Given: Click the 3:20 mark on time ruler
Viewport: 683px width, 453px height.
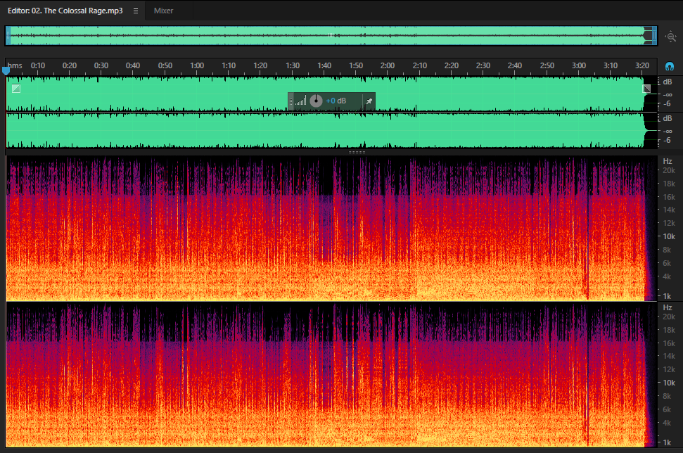Looking at the screenshot, I should point(642,65).
